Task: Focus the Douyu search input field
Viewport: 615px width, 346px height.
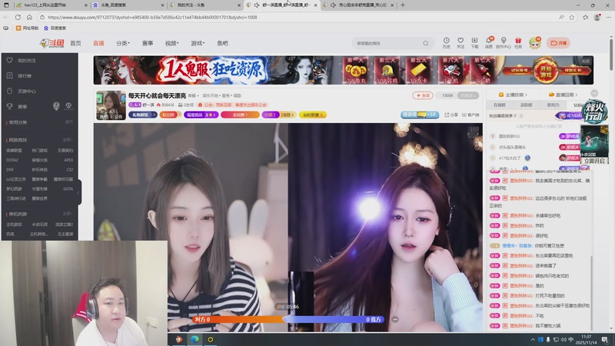Action: pyautogui.click(x=388, y=43)
